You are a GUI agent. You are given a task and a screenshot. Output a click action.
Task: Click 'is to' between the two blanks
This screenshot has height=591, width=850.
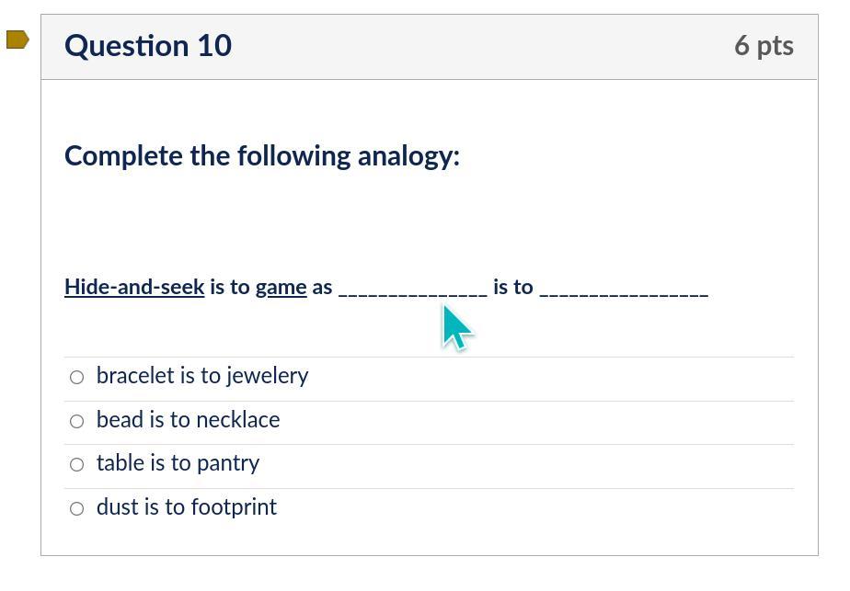click(x=512, y=287)
